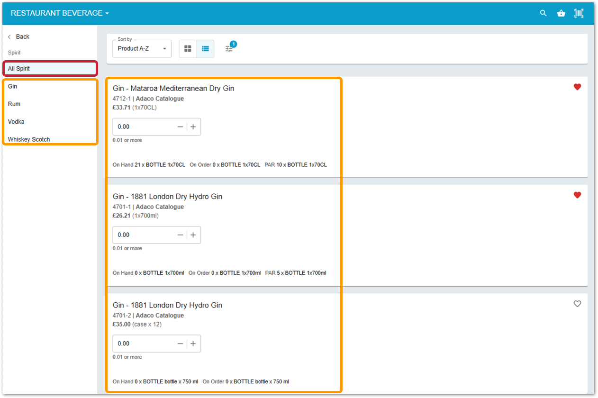Select the Gin category
The image size is (598, 398).
pos(12,86)
